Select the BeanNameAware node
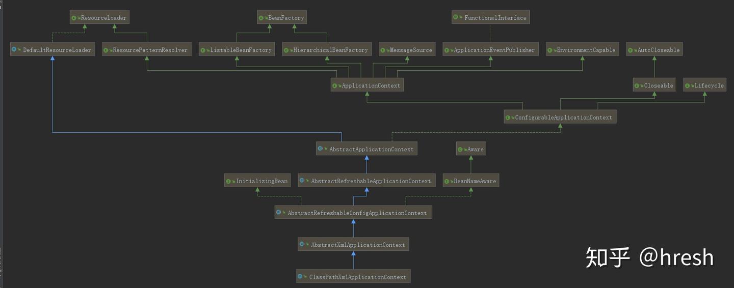 [471, 181]
